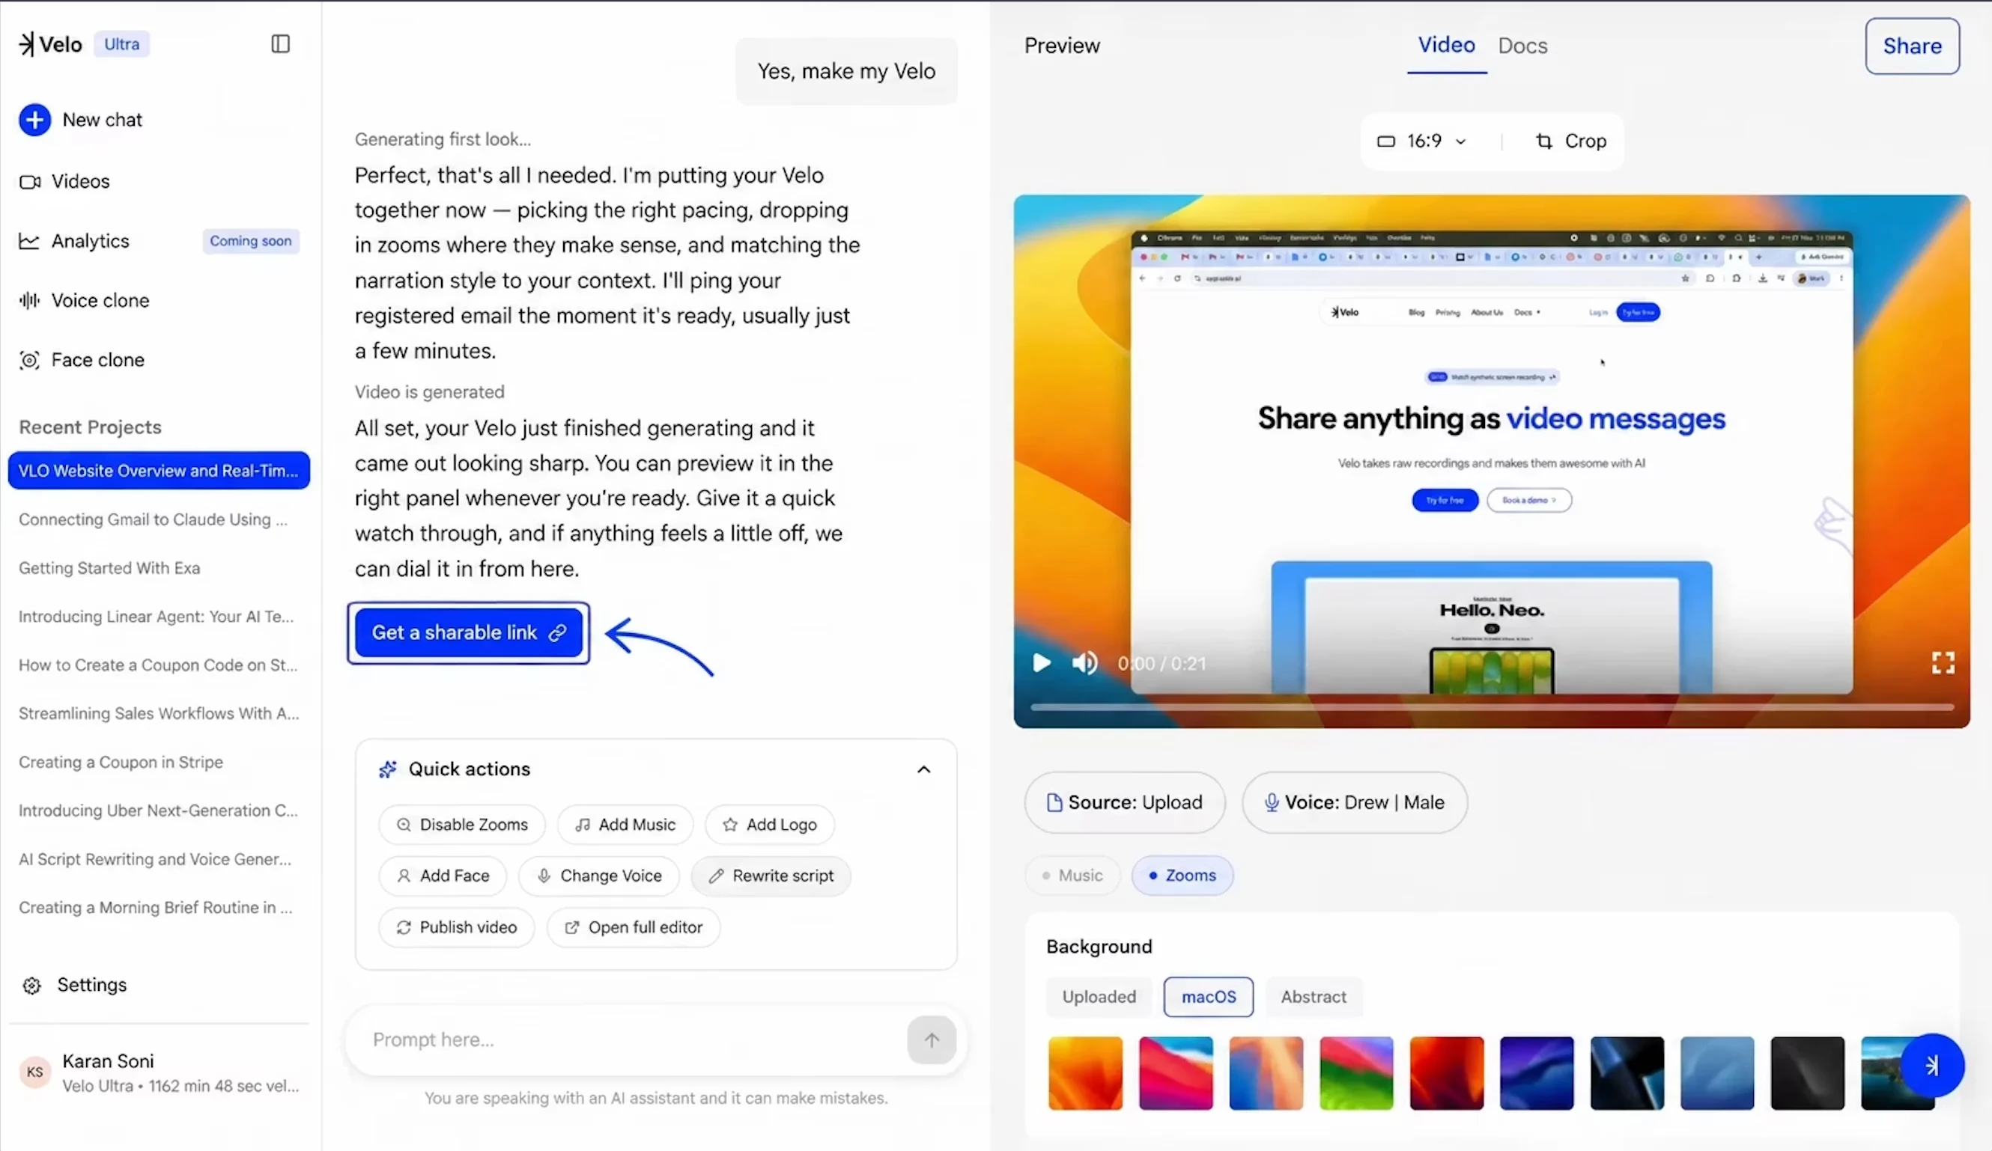Open Creating a Morning Brief Routine project

point(156,908)
